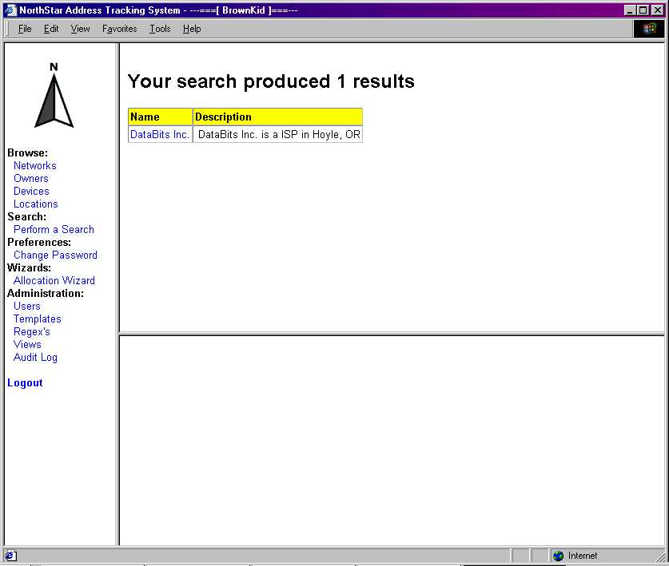Viewport: 669px width, 566px height.
Task: Launch the Allocation Wizard
Action: tap(54, 280)
